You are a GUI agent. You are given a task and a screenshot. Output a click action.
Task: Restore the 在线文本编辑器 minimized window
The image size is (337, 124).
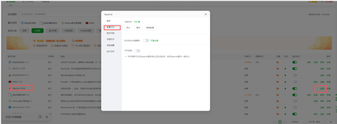pos(40,117)
